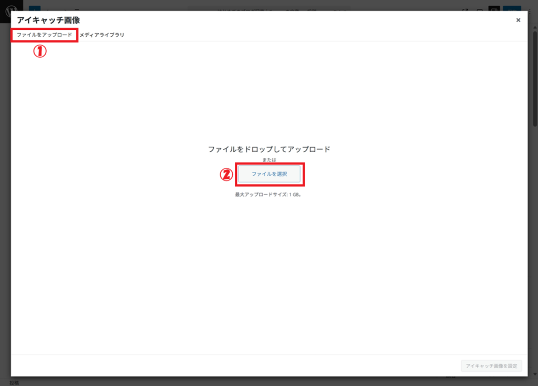538x386 pixels.
Task: Open the blue block inserter button
Action: 34,10
